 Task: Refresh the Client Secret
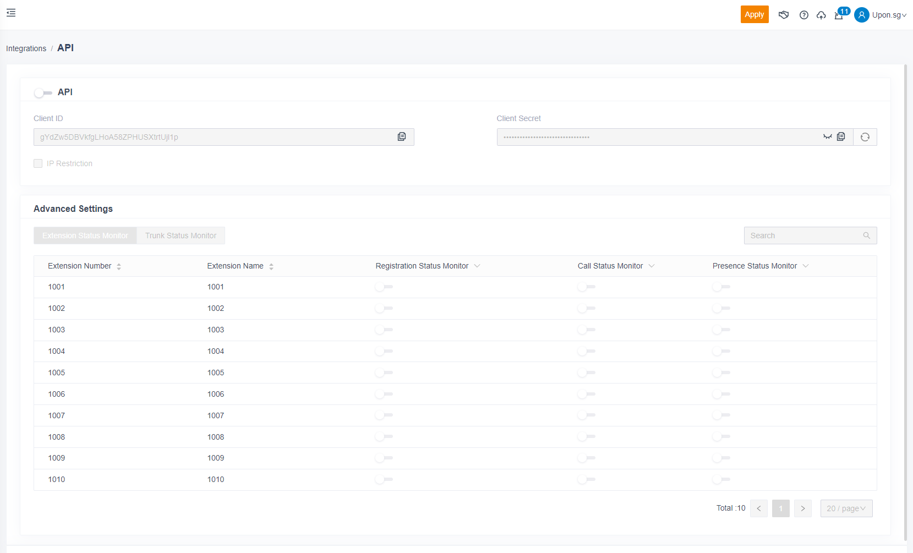tap(865, 137)
